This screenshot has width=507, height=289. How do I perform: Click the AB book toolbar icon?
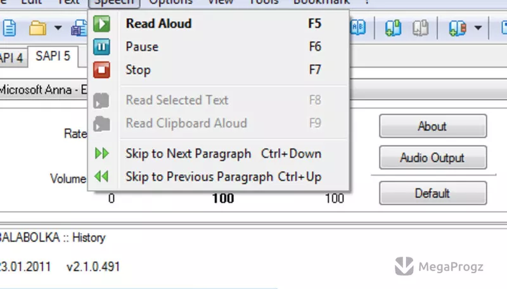coord(358,28)
